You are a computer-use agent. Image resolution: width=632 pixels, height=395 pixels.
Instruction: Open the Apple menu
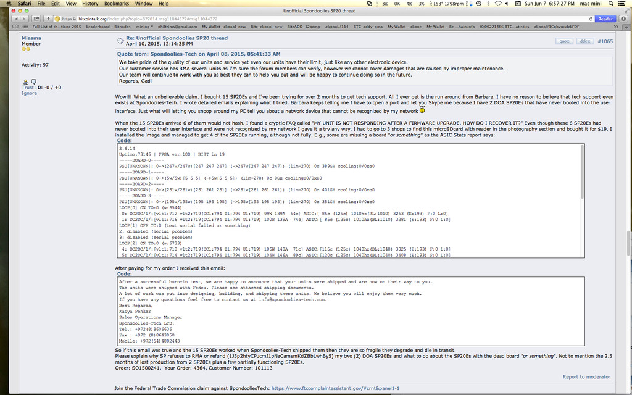tap(9, 4)
